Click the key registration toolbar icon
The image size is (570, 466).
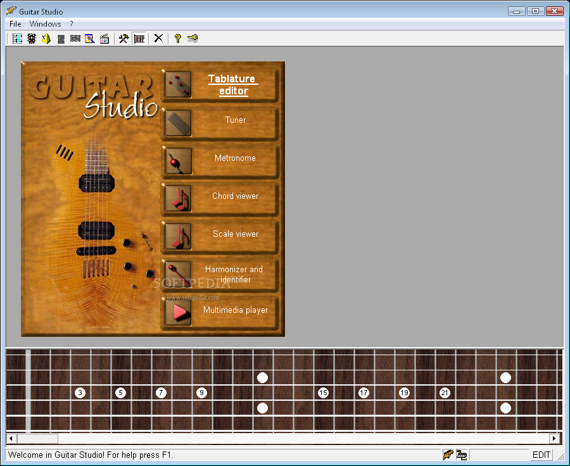pos(193,39)
